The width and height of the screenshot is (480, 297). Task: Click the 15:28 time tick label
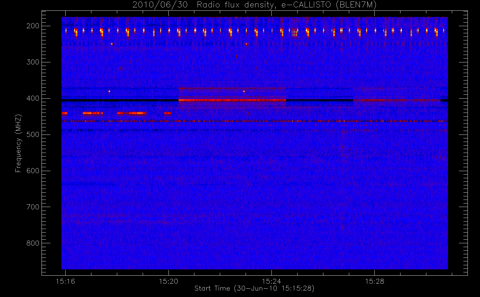point(374,281)
